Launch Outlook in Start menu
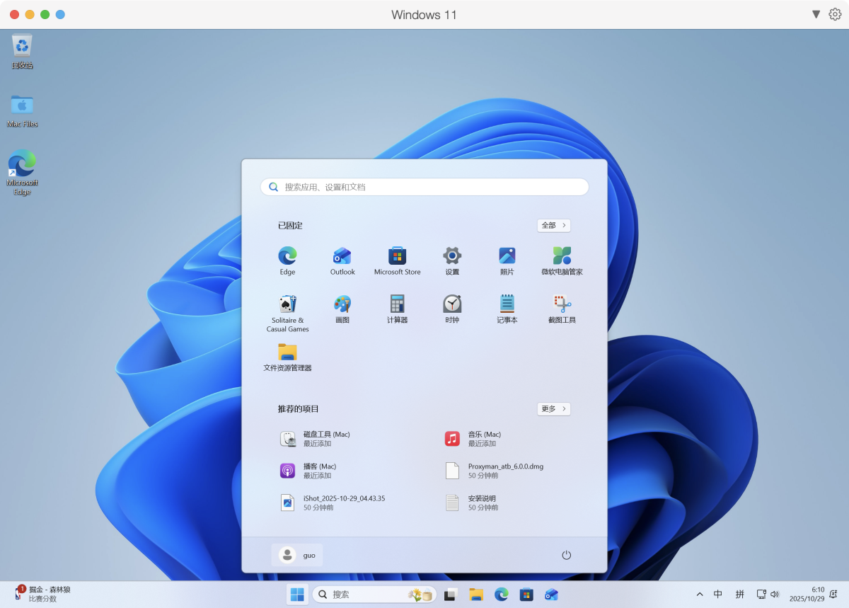Image resolution: width=849 pixels, height=608 pixels. (342, 259)
